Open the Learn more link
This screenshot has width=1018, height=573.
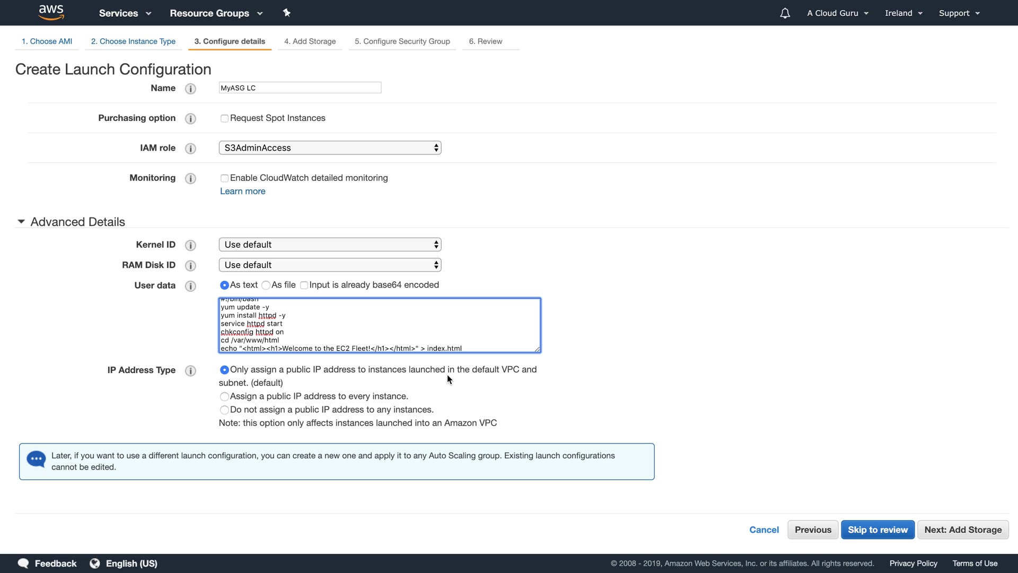click(x=242, y=192)
